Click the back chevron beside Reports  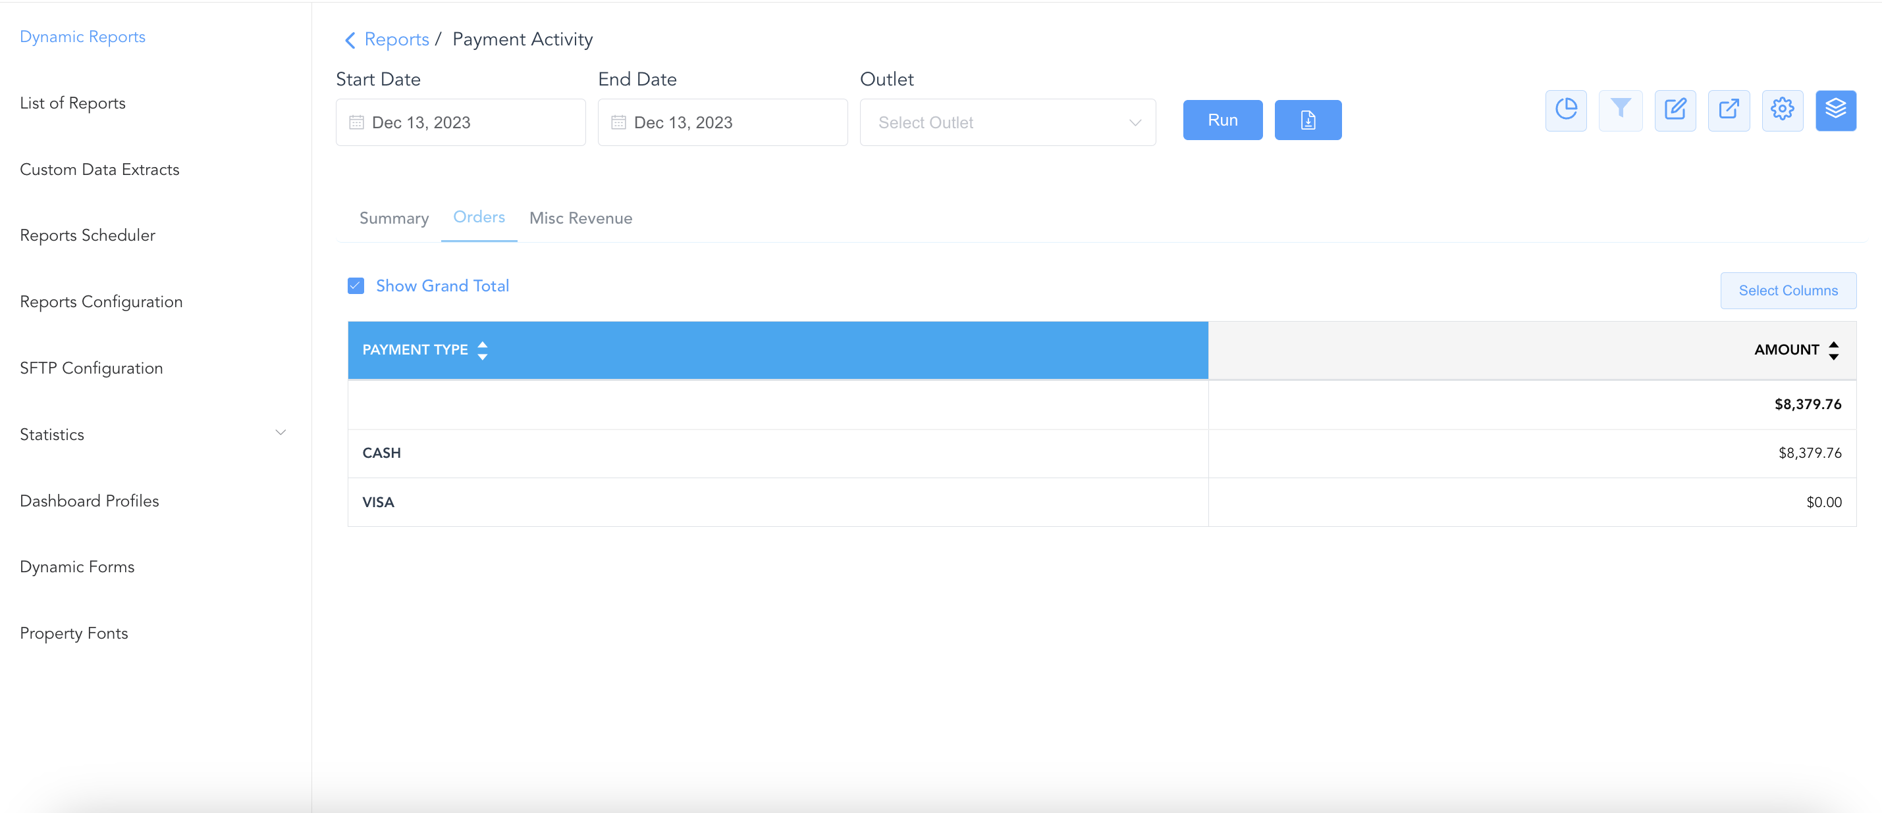350,40
